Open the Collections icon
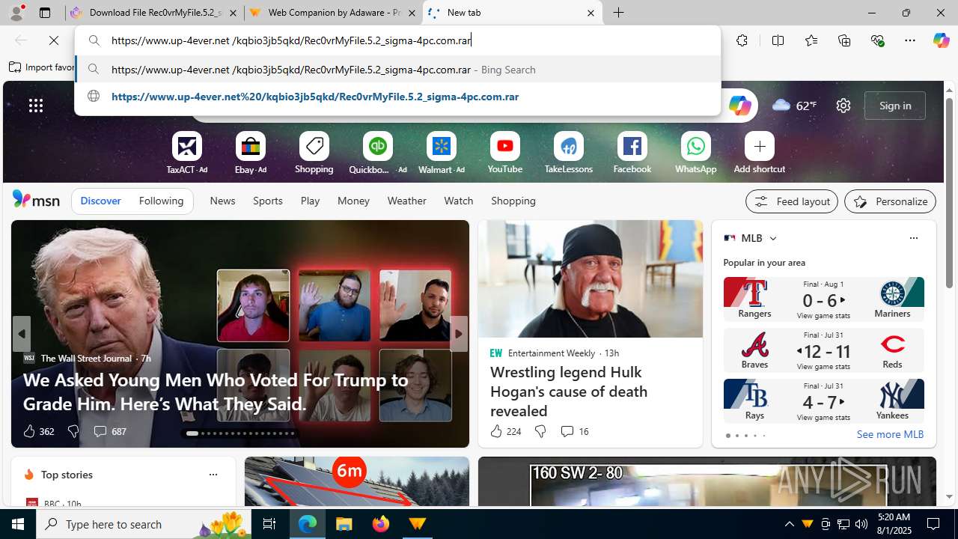This screenshot has height=539, width=958. (844, 40)
